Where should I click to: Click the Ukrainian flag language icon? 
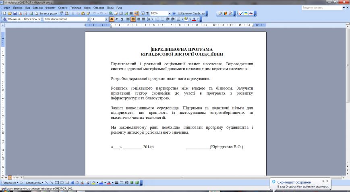[246, 13]
